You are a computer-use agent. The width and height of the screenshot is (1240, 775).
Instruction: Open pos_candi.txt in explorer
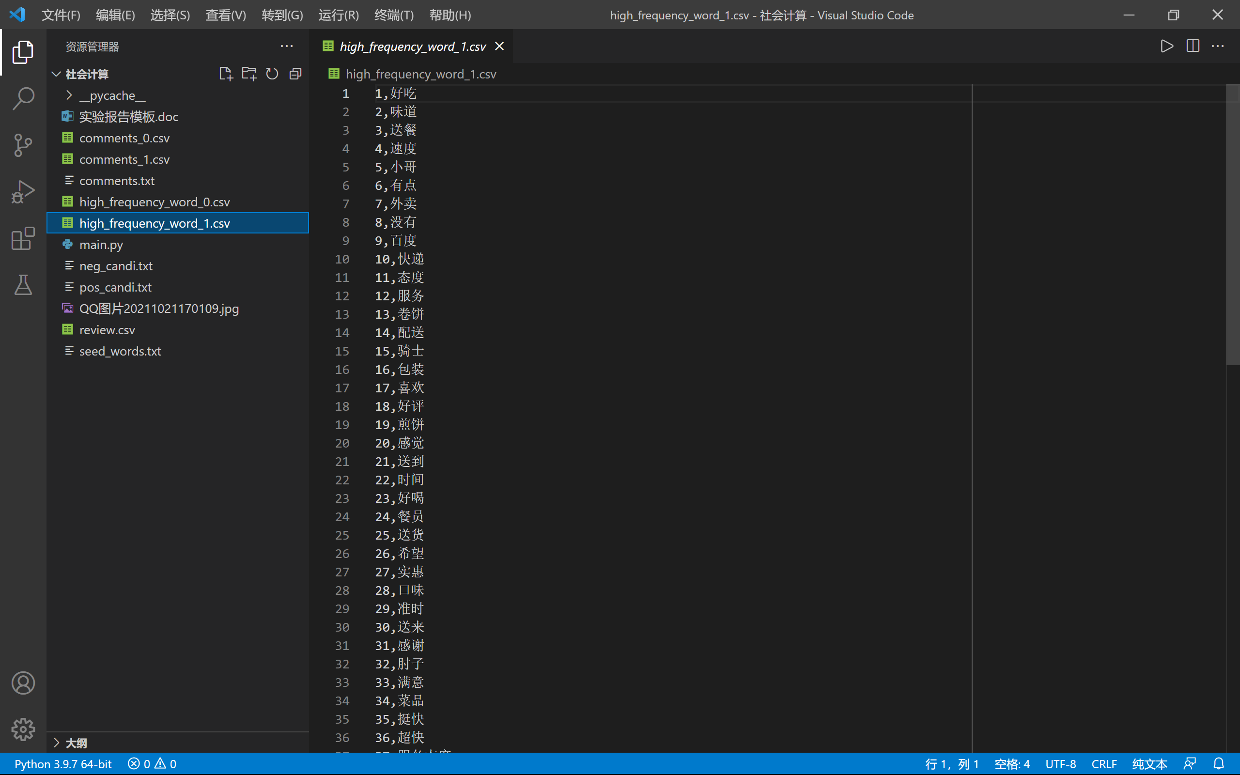[178, 287]
